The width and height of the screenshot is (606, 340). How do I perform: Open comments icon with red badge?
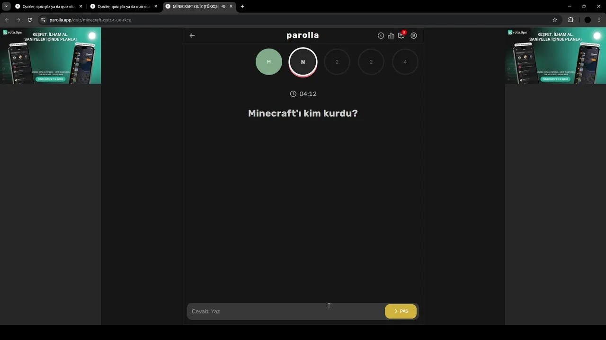point(401,35)
